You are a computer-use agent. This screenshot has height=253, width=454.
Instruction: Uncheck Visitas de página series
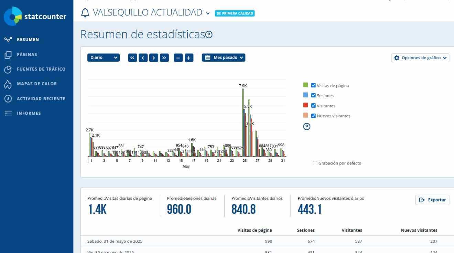pyautogui.click(x=313, y=85)
